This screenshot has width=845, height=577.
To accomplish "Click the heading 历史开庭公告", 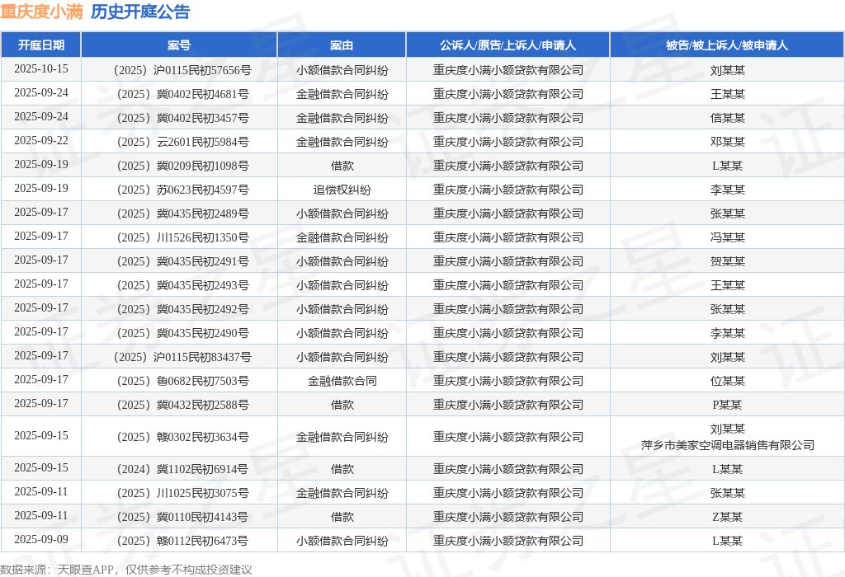I will [140, 12].
